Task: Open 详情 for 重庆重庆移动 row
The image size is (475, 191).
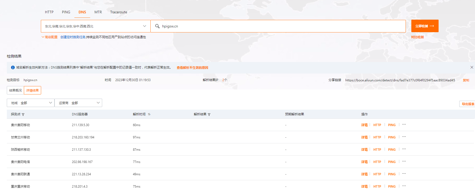Action: (x=364, y=187)
